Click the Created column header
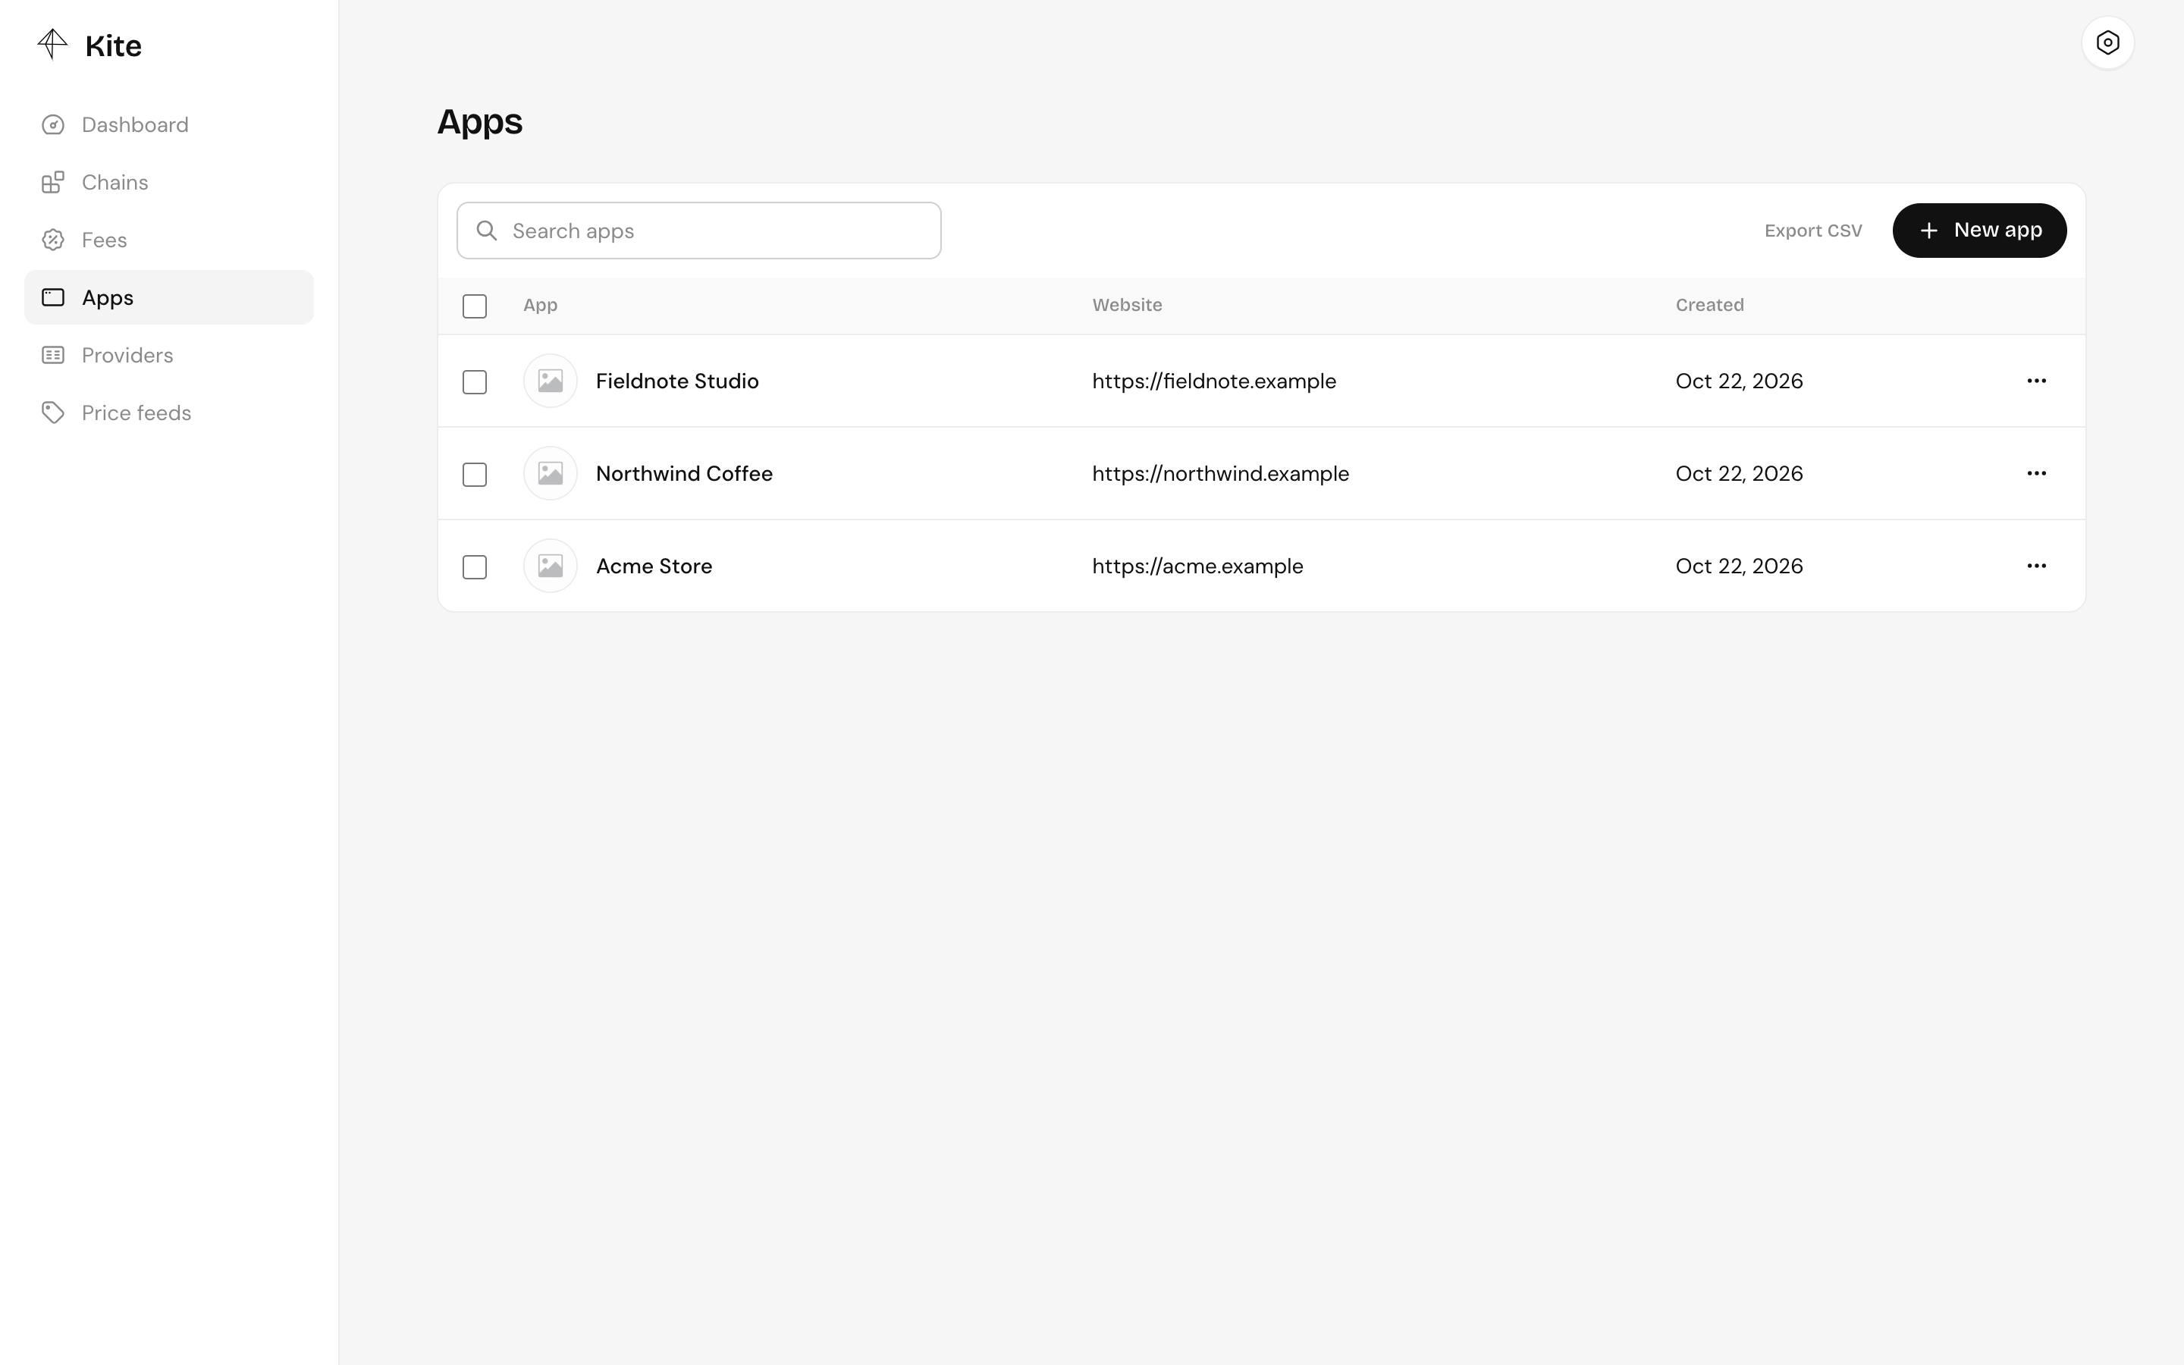 (x=1709, y=305)
